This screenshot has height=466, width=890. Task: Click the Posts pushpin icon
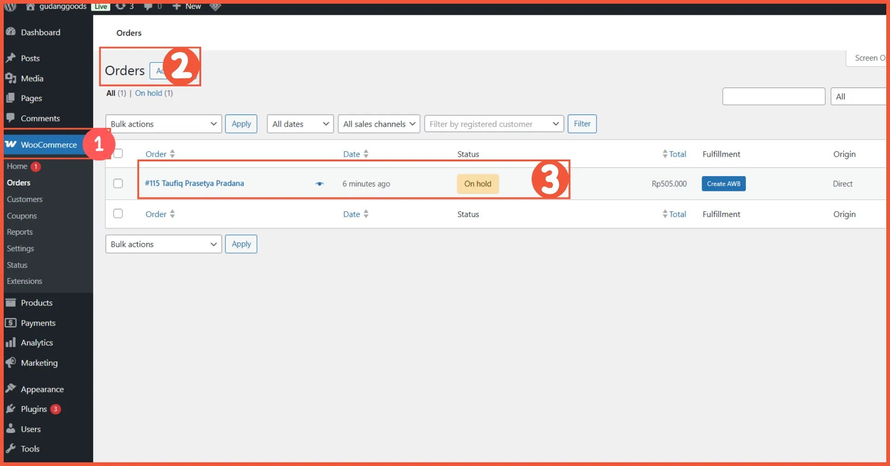pos(11,58)
